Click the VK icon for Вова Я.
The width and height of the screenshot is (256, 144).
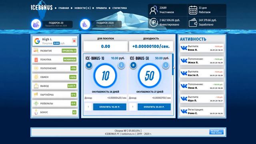184,48
